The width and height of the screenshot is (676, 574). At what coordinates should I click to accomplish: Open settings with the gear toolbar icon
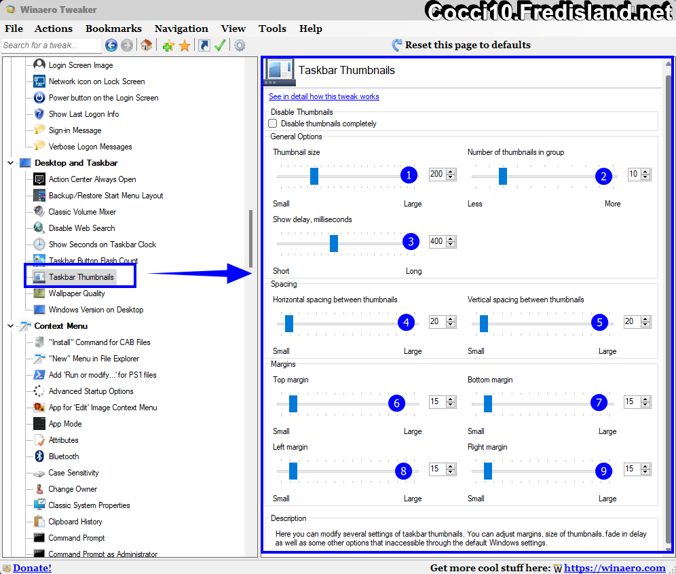click(240, 46)
